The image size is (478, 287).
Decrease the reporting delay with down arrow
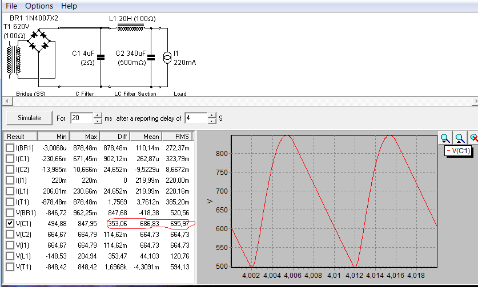pyautogui.click(x=212, y=121)
